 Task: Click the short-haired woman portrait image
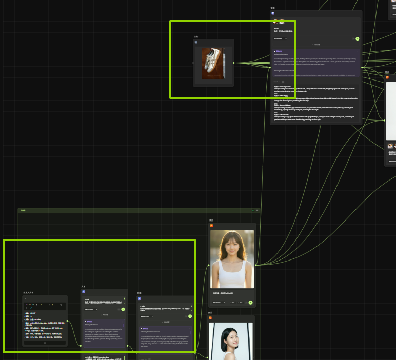pyautogui.click(x=232, y=341)
